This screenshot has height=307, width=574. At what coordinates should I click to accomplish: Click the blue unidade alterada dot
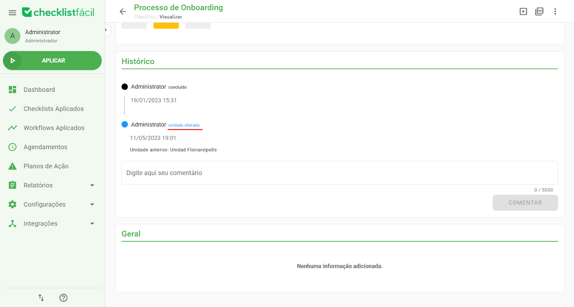[x=125, y=124]
